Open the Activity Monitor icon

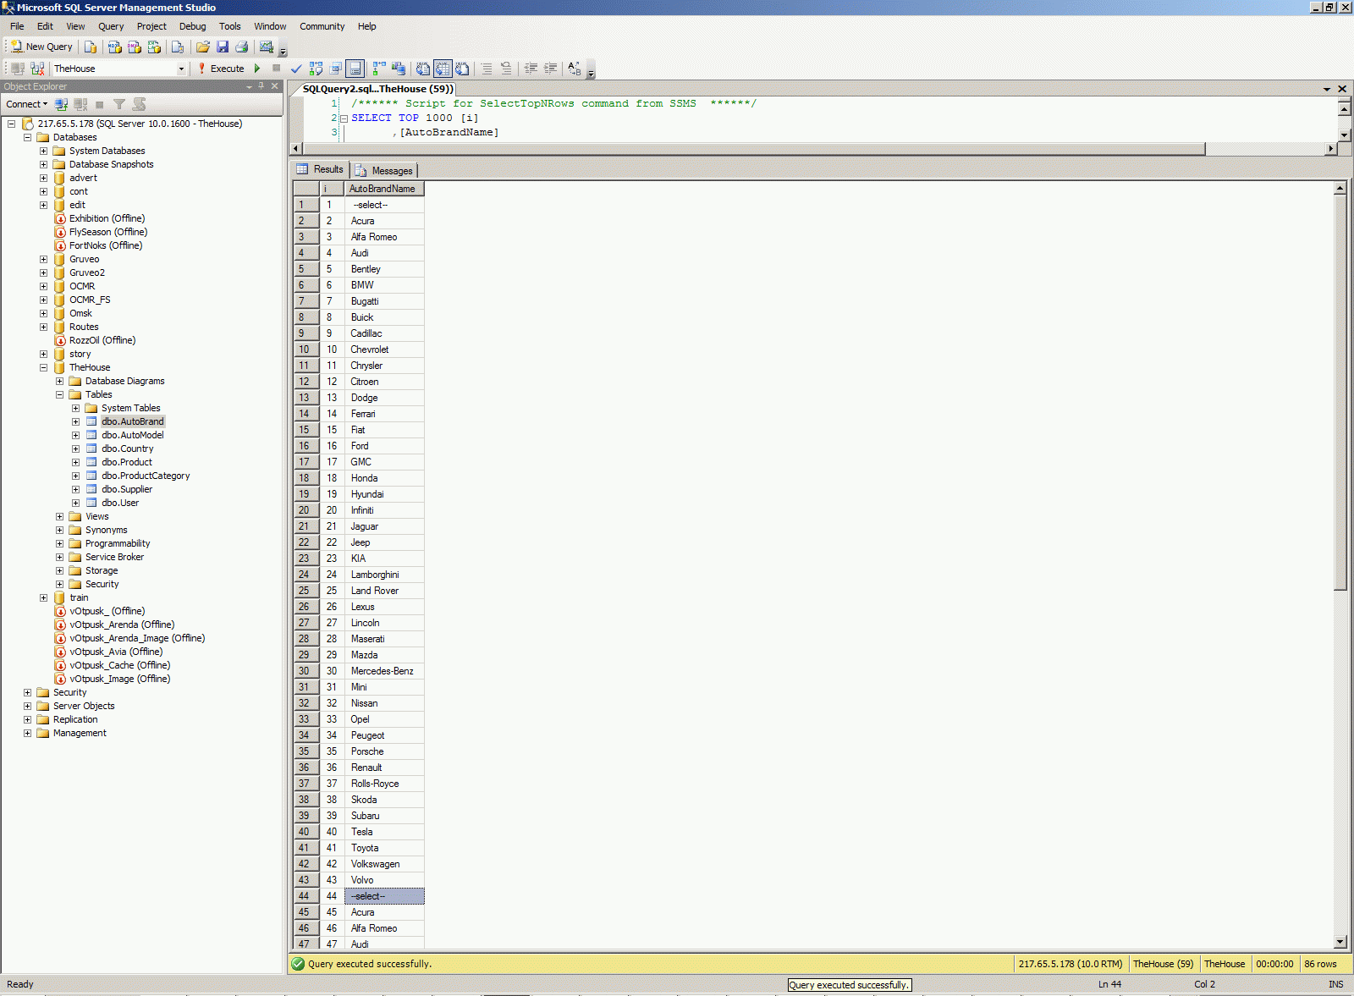267,47
